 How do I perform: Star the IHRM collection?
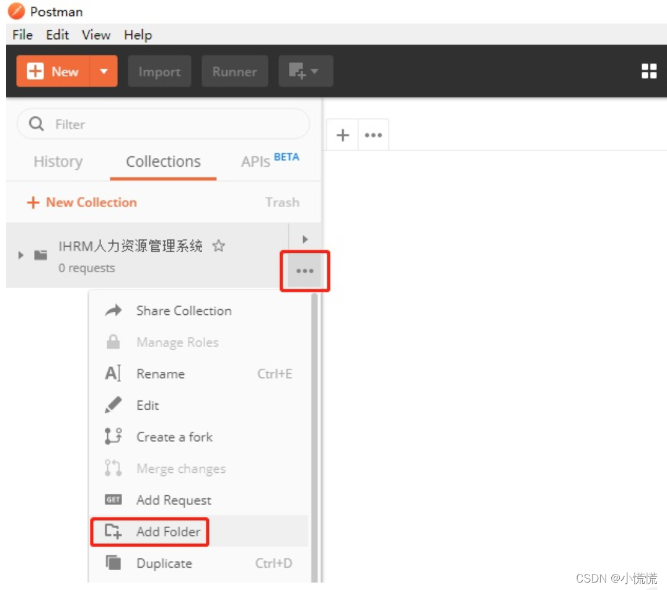click(219, 245)
